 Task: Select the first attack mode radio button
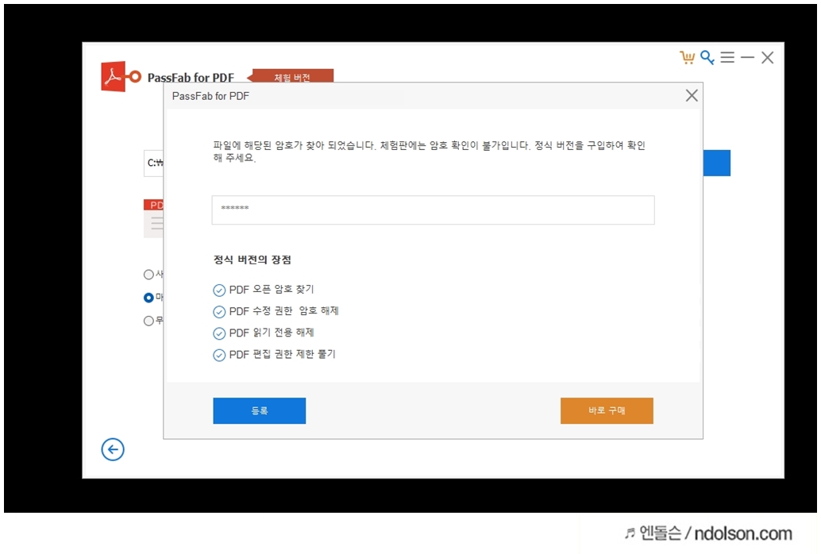coord(148,275)
